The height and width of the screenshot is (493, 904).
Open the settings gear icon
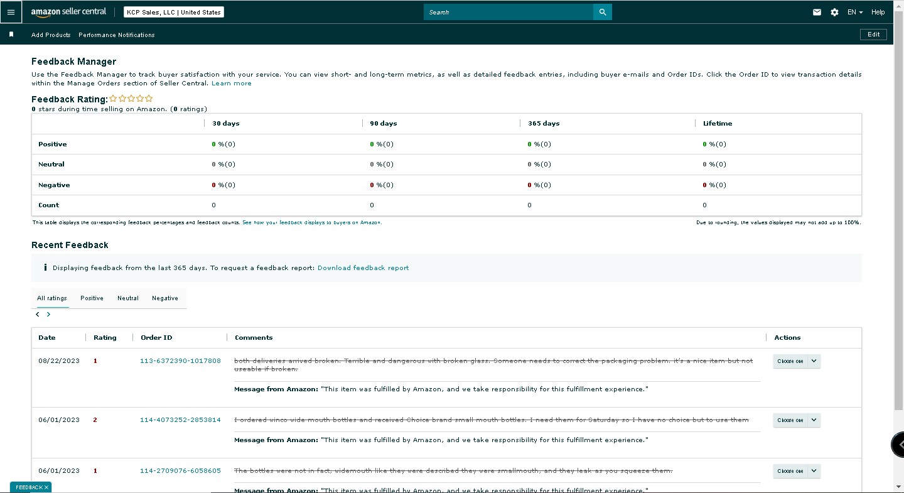[x=834, y=12]
